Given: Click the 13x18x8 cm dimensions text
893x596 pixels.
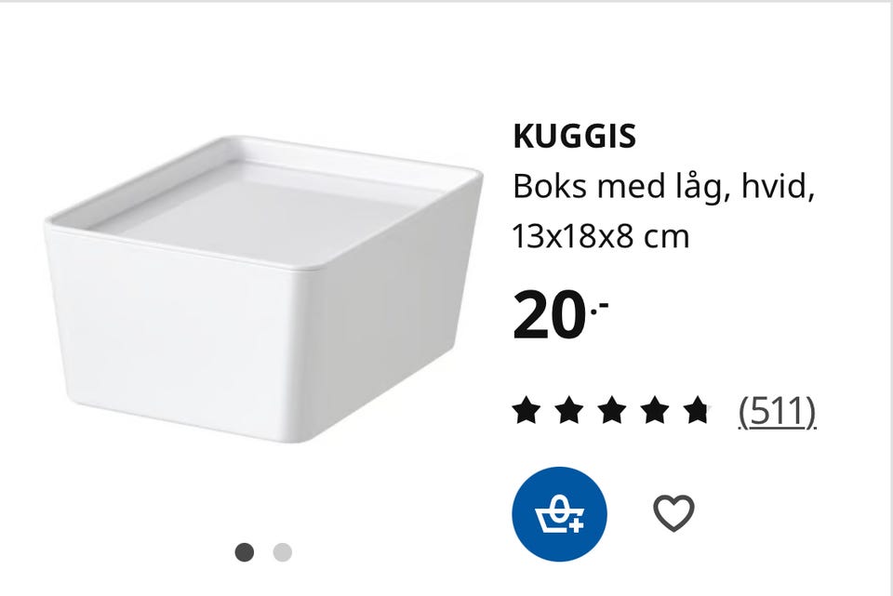Looking at the screenshot, I should tap(601, 236).
